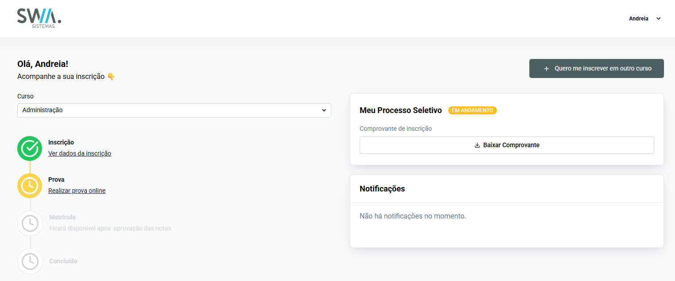675x281 pixels.
Task: Click the Prova step title
Action: click(x=56, y=180)
